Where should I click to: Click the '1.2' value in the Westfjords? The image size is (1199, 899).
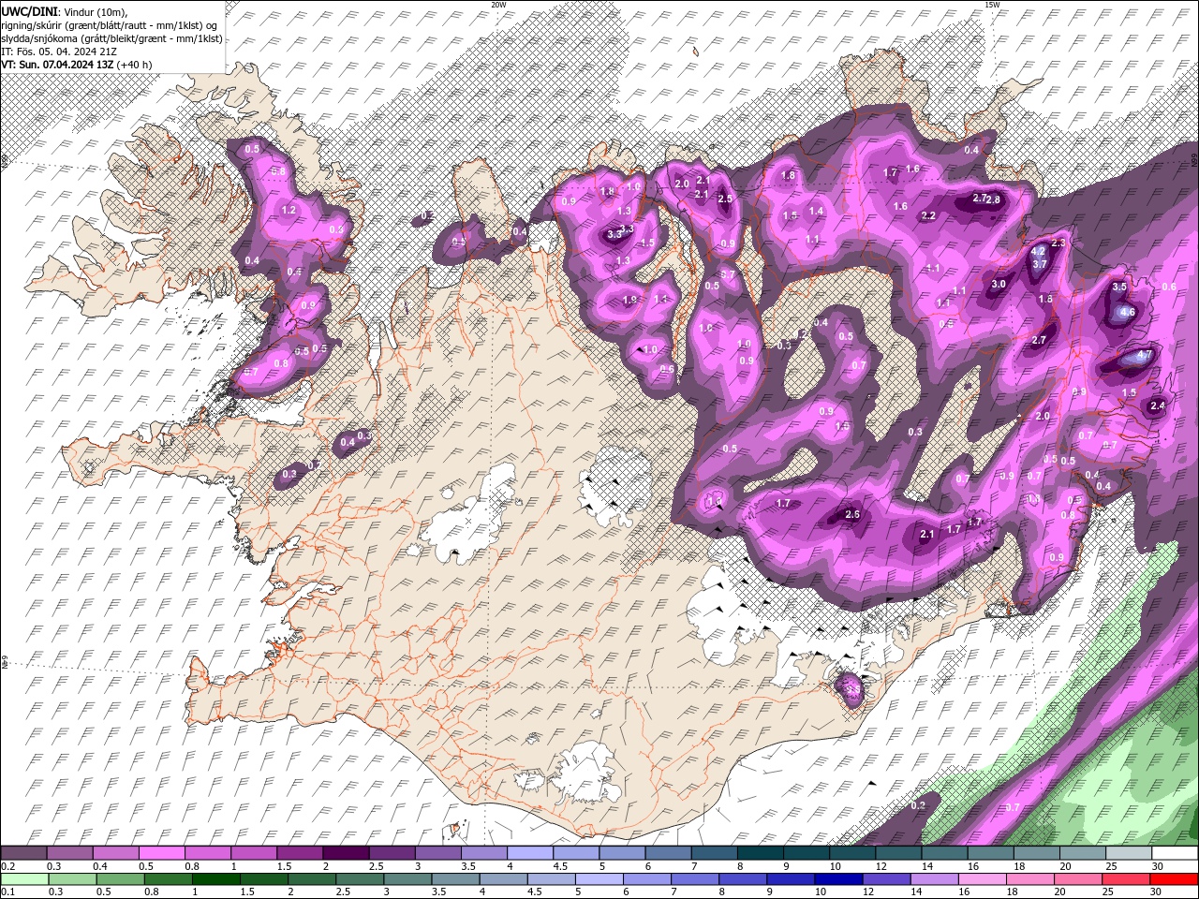tap(289, 212)
